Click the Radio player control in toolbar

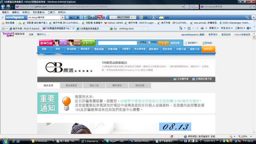[123, 17]
